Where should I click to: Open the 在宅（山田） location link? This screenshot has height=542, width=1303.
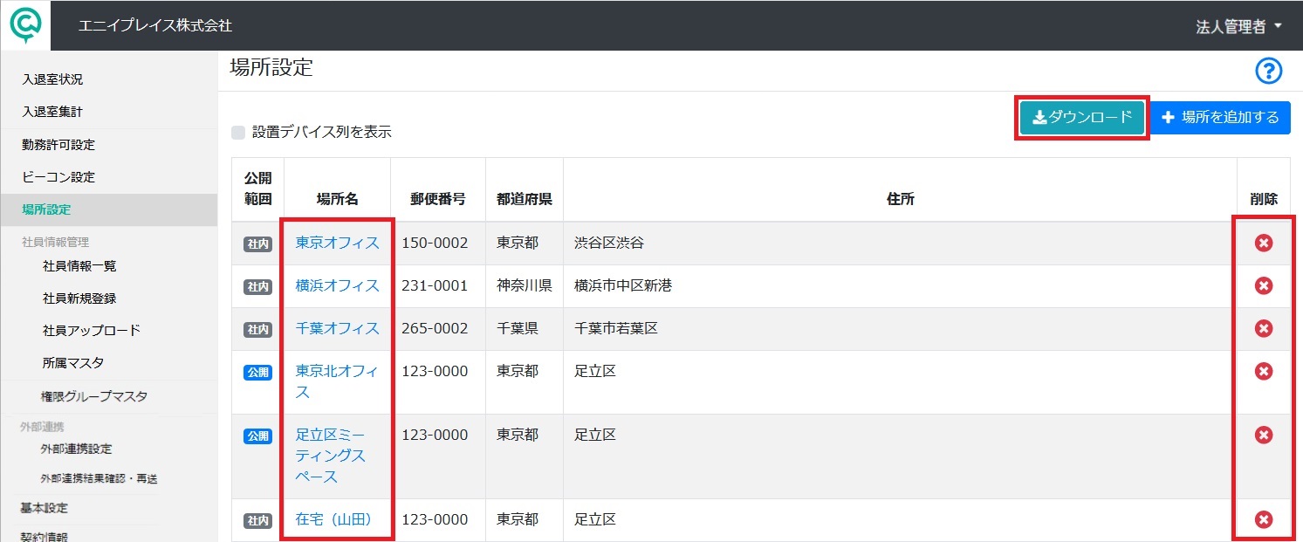coord(334,519)
